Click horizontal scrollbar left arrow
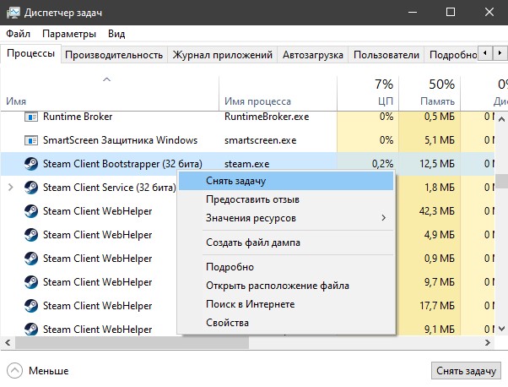Viewport: 508px width, 387px height. [8, 342]
